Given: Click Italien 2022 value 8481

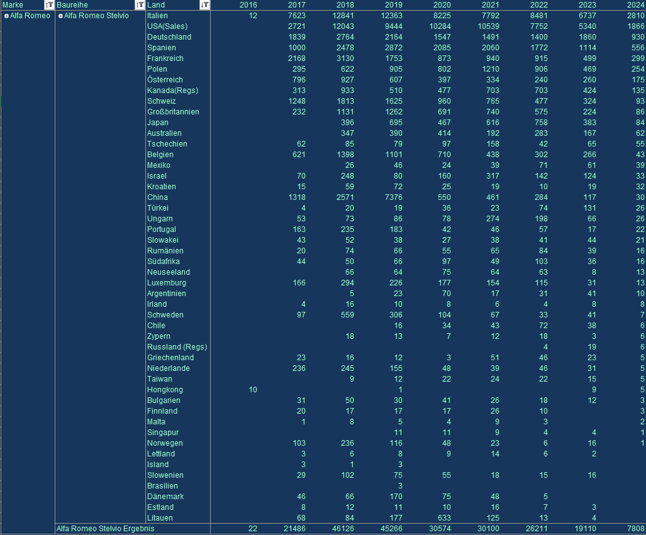Looking at the screenshot, I should coord(539,16).
